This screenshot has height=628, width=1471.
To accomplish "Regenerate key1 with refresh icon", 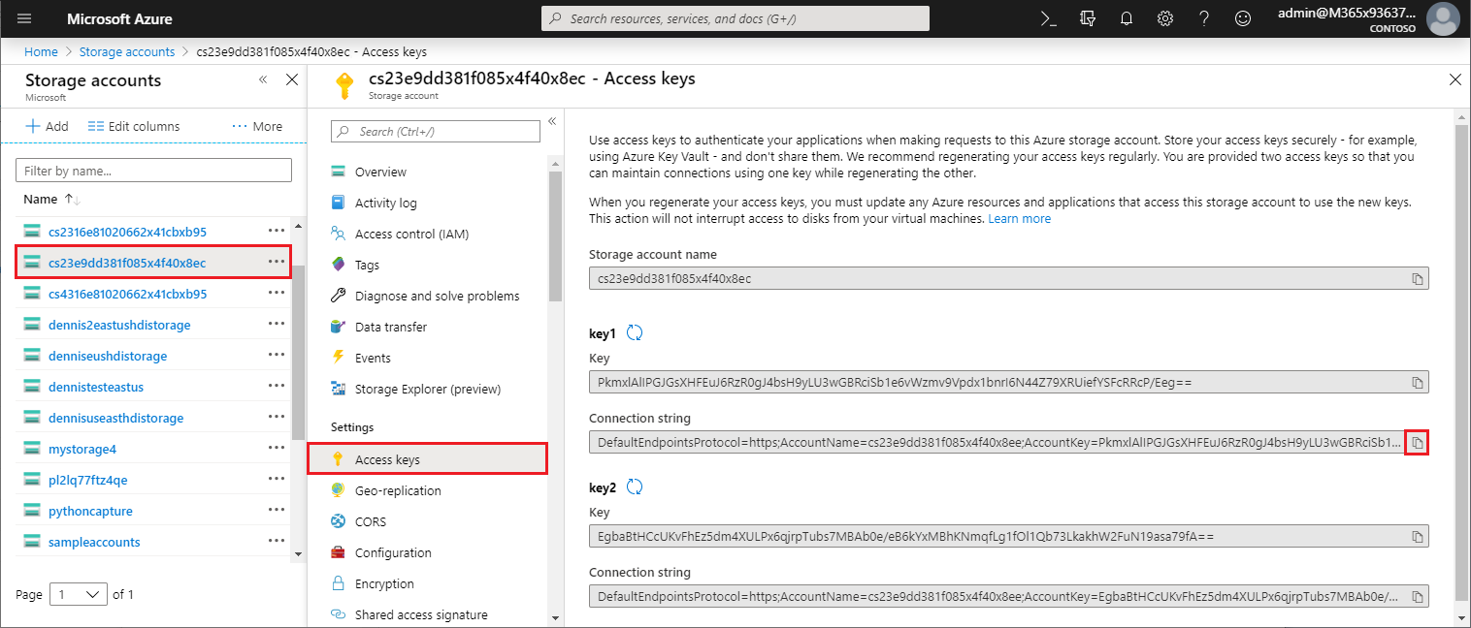I will (635, 333).
